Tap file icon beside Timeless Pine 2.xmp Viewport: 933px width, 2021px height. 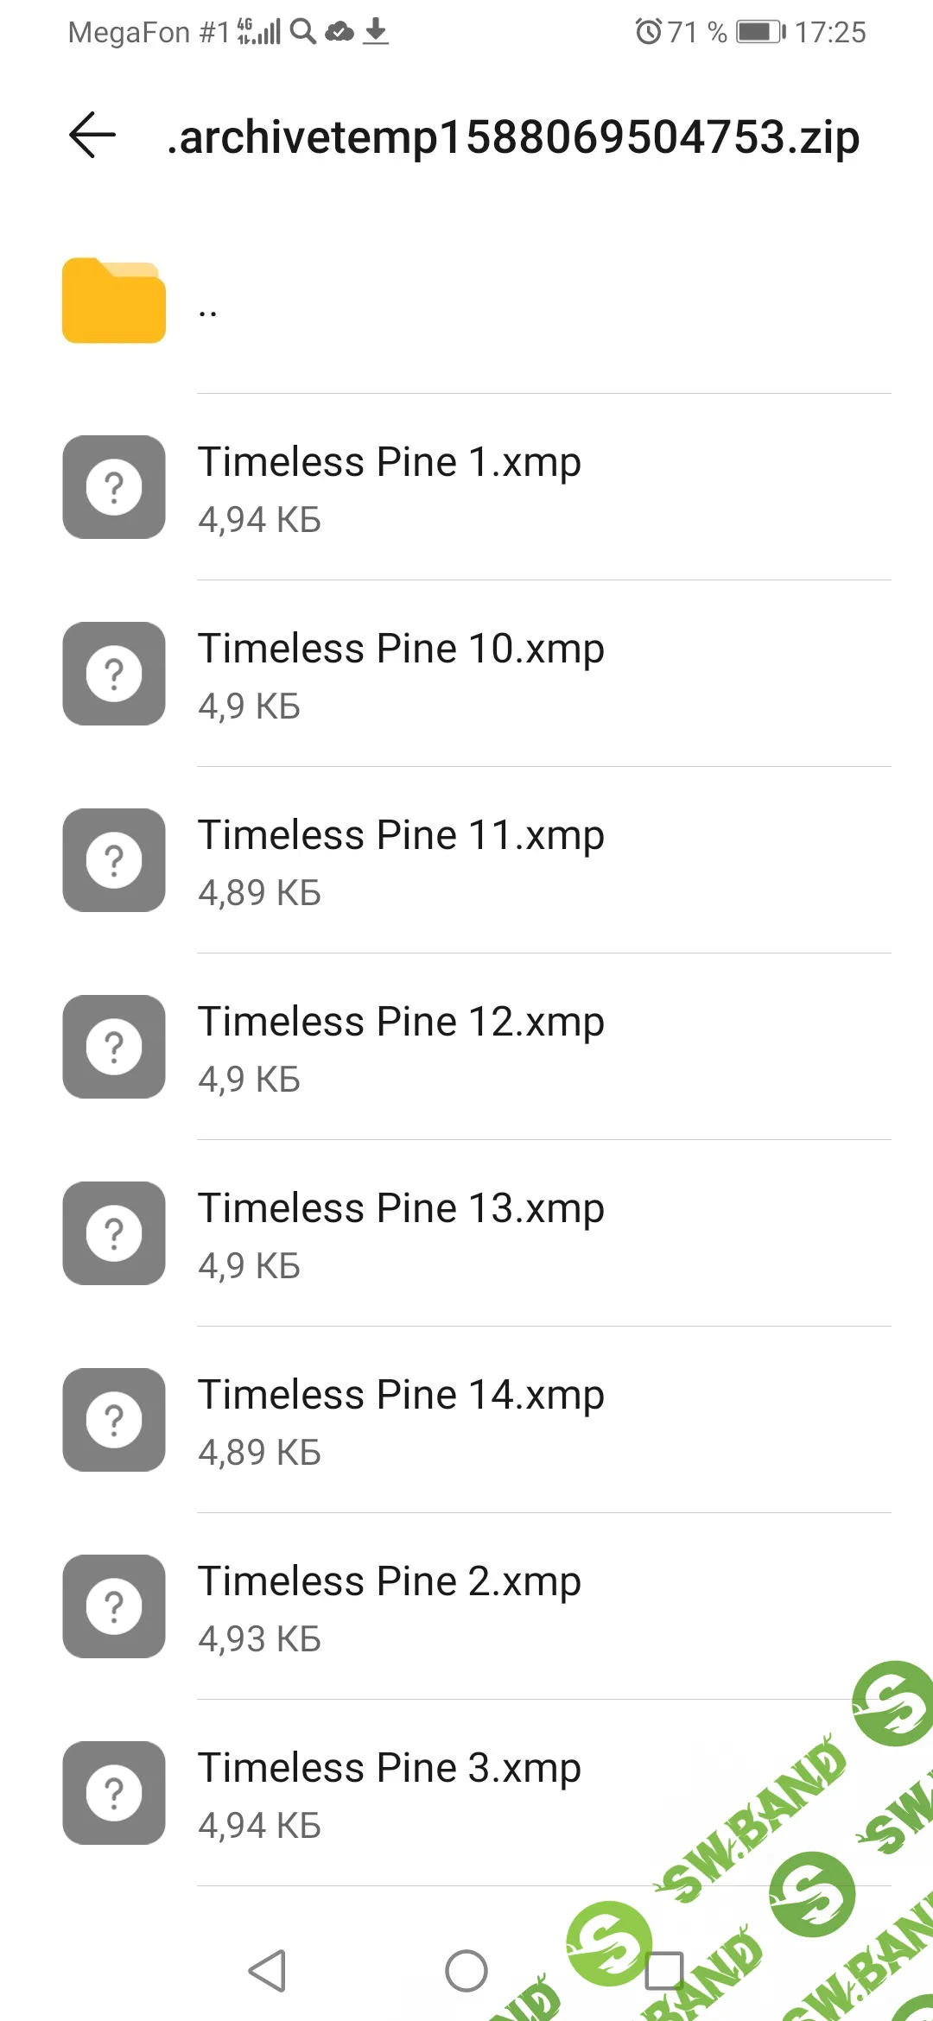point(114,1606)
